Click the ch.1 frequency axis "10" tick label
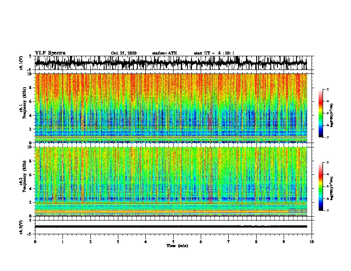The height and width of the screenshot is (271, 351). (30, 74)
